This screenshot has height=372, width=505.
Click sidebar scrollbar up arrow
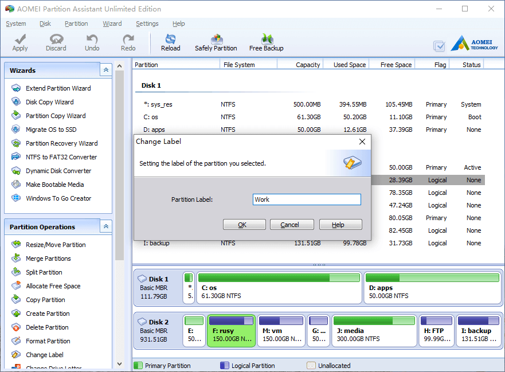119,66
